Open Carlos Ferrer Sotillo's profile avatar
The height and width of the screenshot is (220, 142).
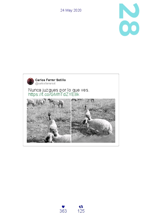click(30, 81)
